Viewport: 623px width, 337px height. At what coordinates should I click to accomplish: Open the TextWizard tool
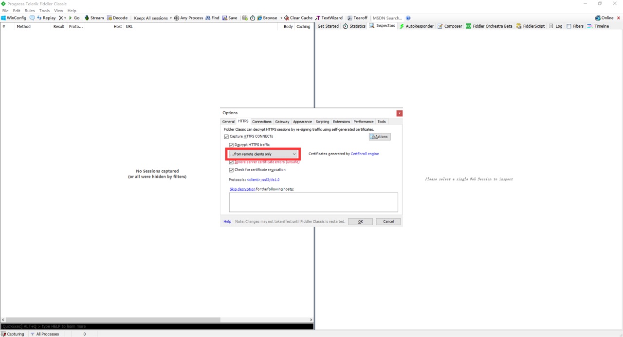pos(329,18)
